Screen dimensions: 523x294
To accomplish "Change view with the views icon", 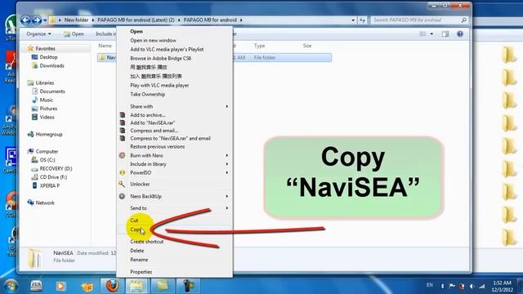I will (x=422, y=34).
